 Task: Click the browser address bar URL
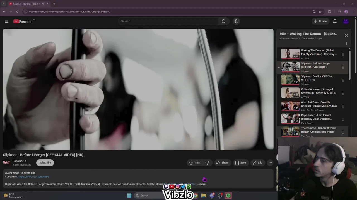click(70, 12)
